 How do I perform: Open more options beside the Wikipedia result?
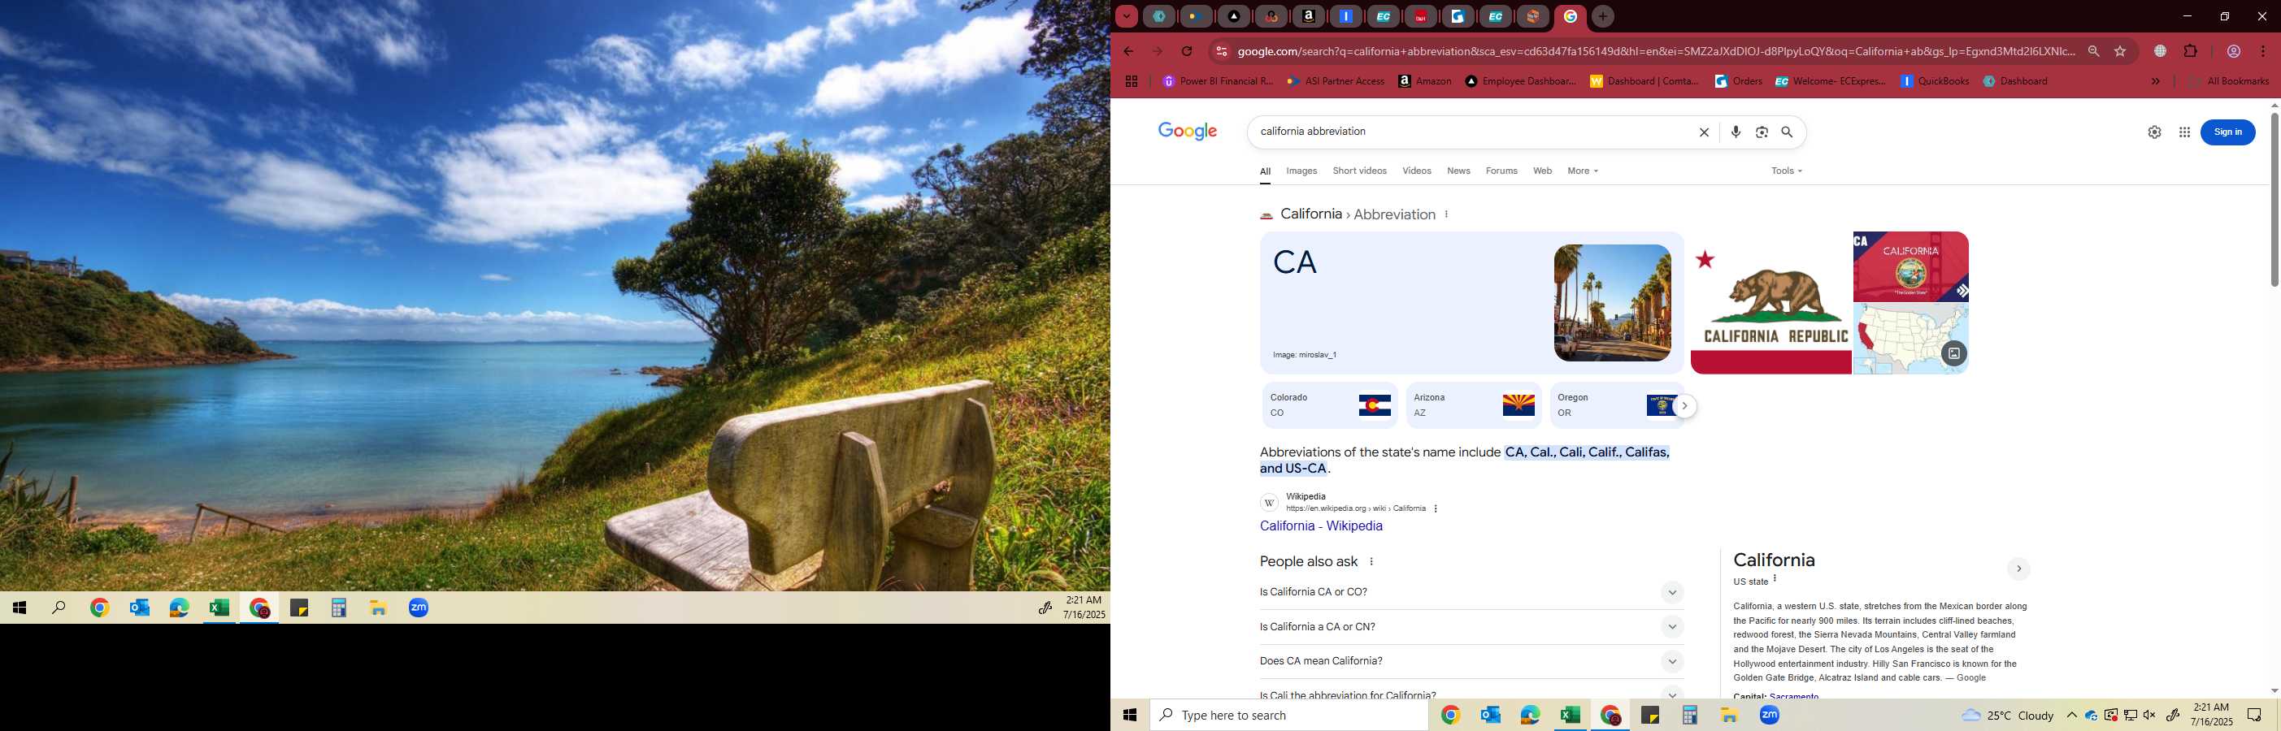click(1436, 509)
